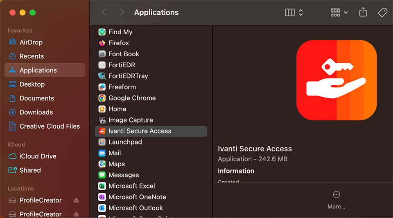Screen dimensions: 393x218
Task: Click the Freeform app icon
Action: (x=102, y=87)
